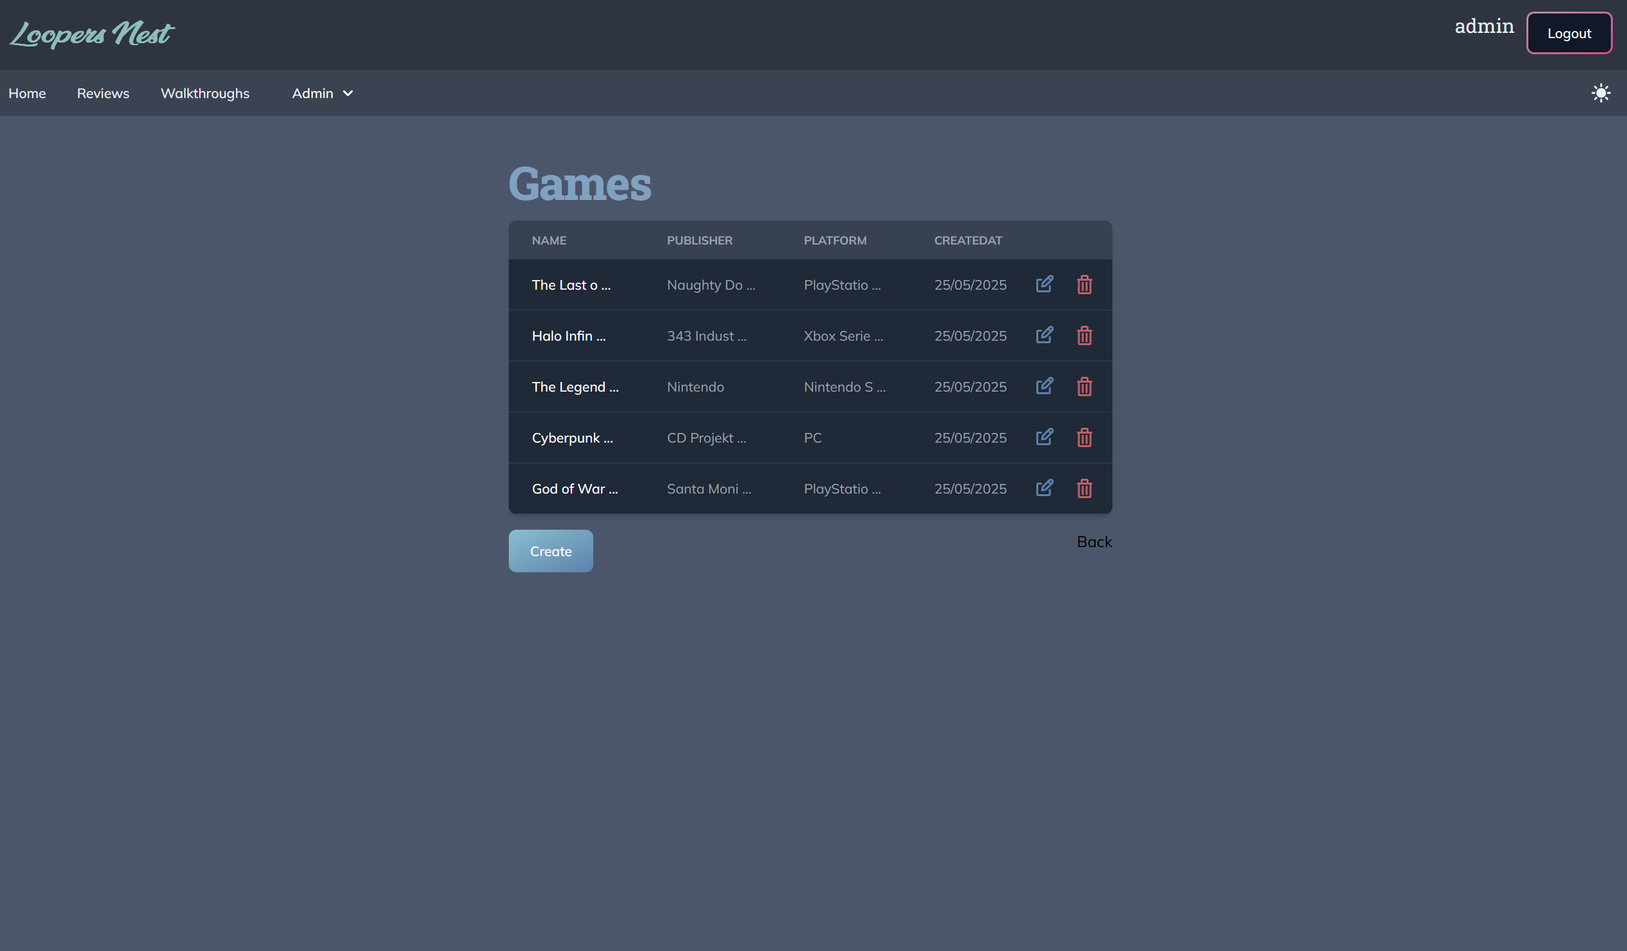Screen dimensions: 1627x951
Task: Edit the Cyberpunk game entry
Action: (x=1045, y=437)
